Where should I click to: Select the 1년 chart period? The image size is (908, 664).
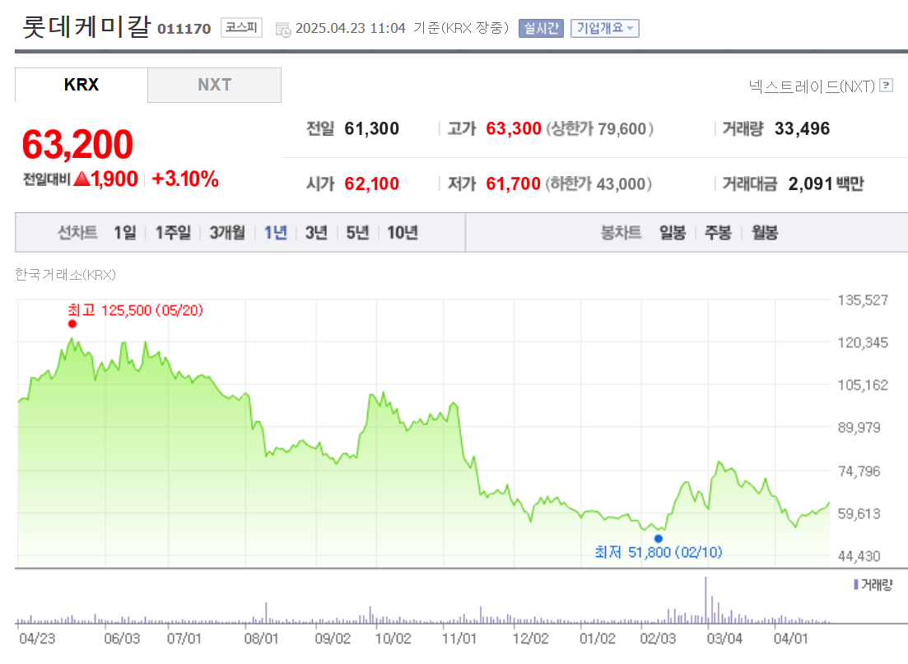275,233
